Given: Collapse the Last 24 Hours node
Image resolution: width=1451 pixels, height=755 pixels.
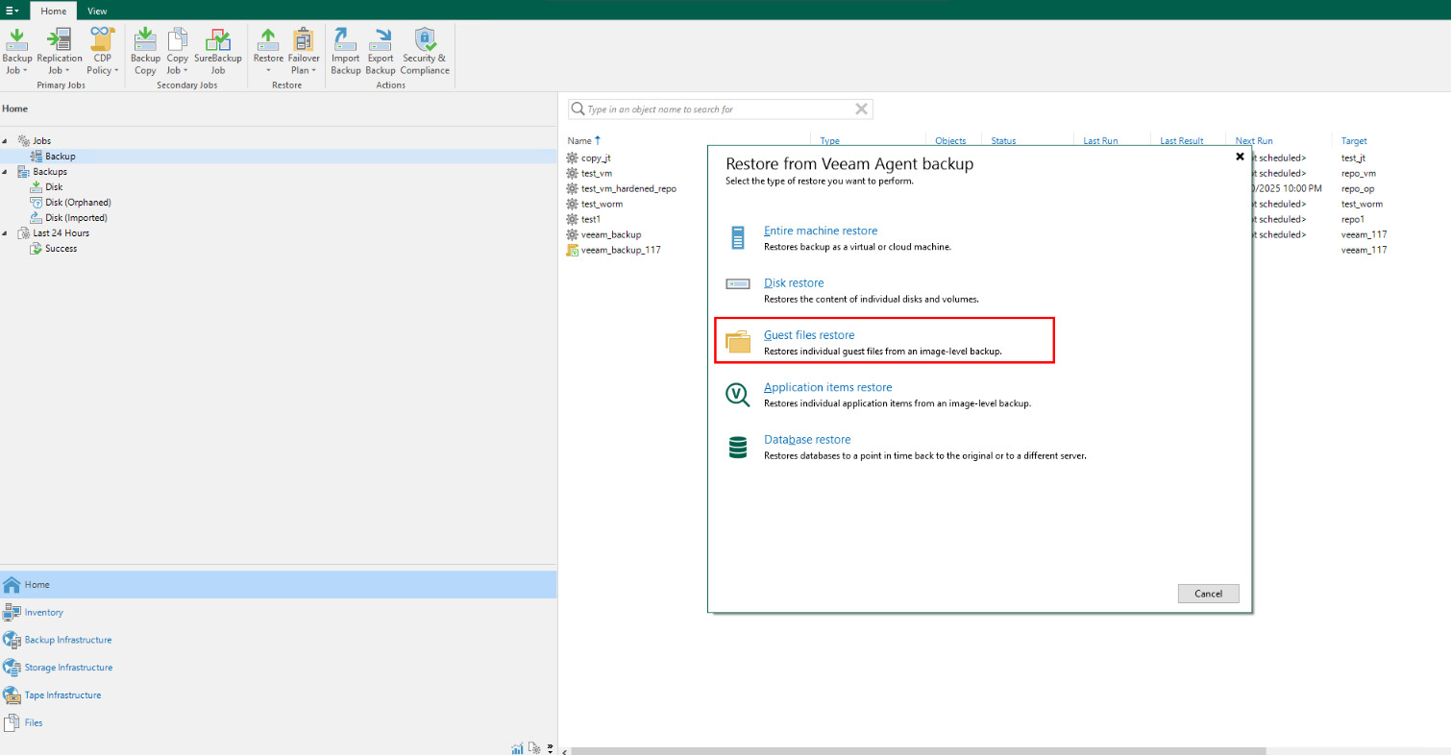Looking at the screenshot, I should point(6,233).
